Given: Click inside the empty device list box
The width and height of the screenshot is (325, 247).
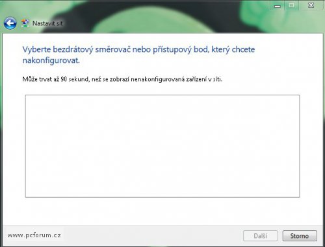Looking at the screenshot, I should pos(162,146).
